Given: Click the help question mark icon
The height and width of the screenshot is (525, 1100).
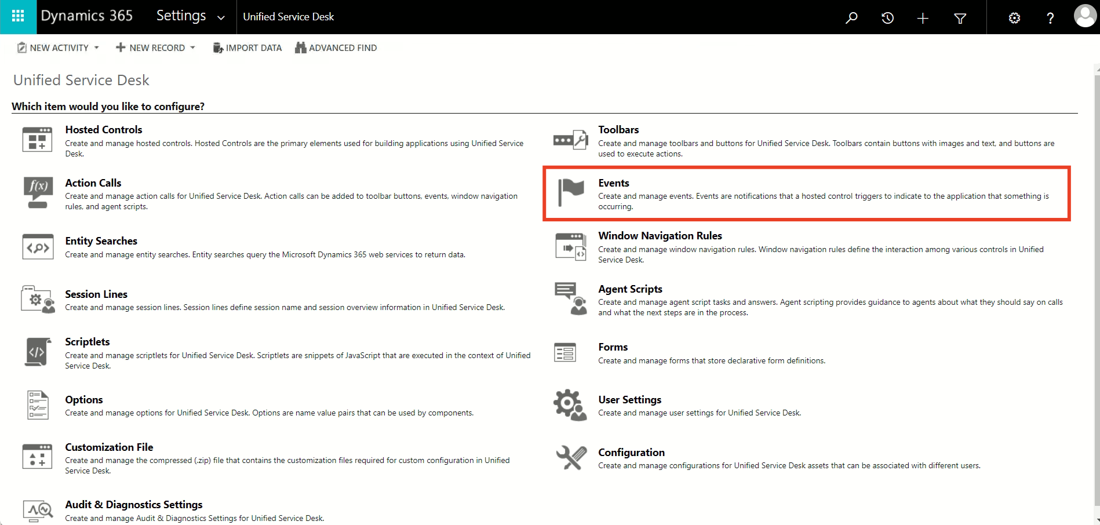Looking at the screenshot, I should [x=1050, y=18].
